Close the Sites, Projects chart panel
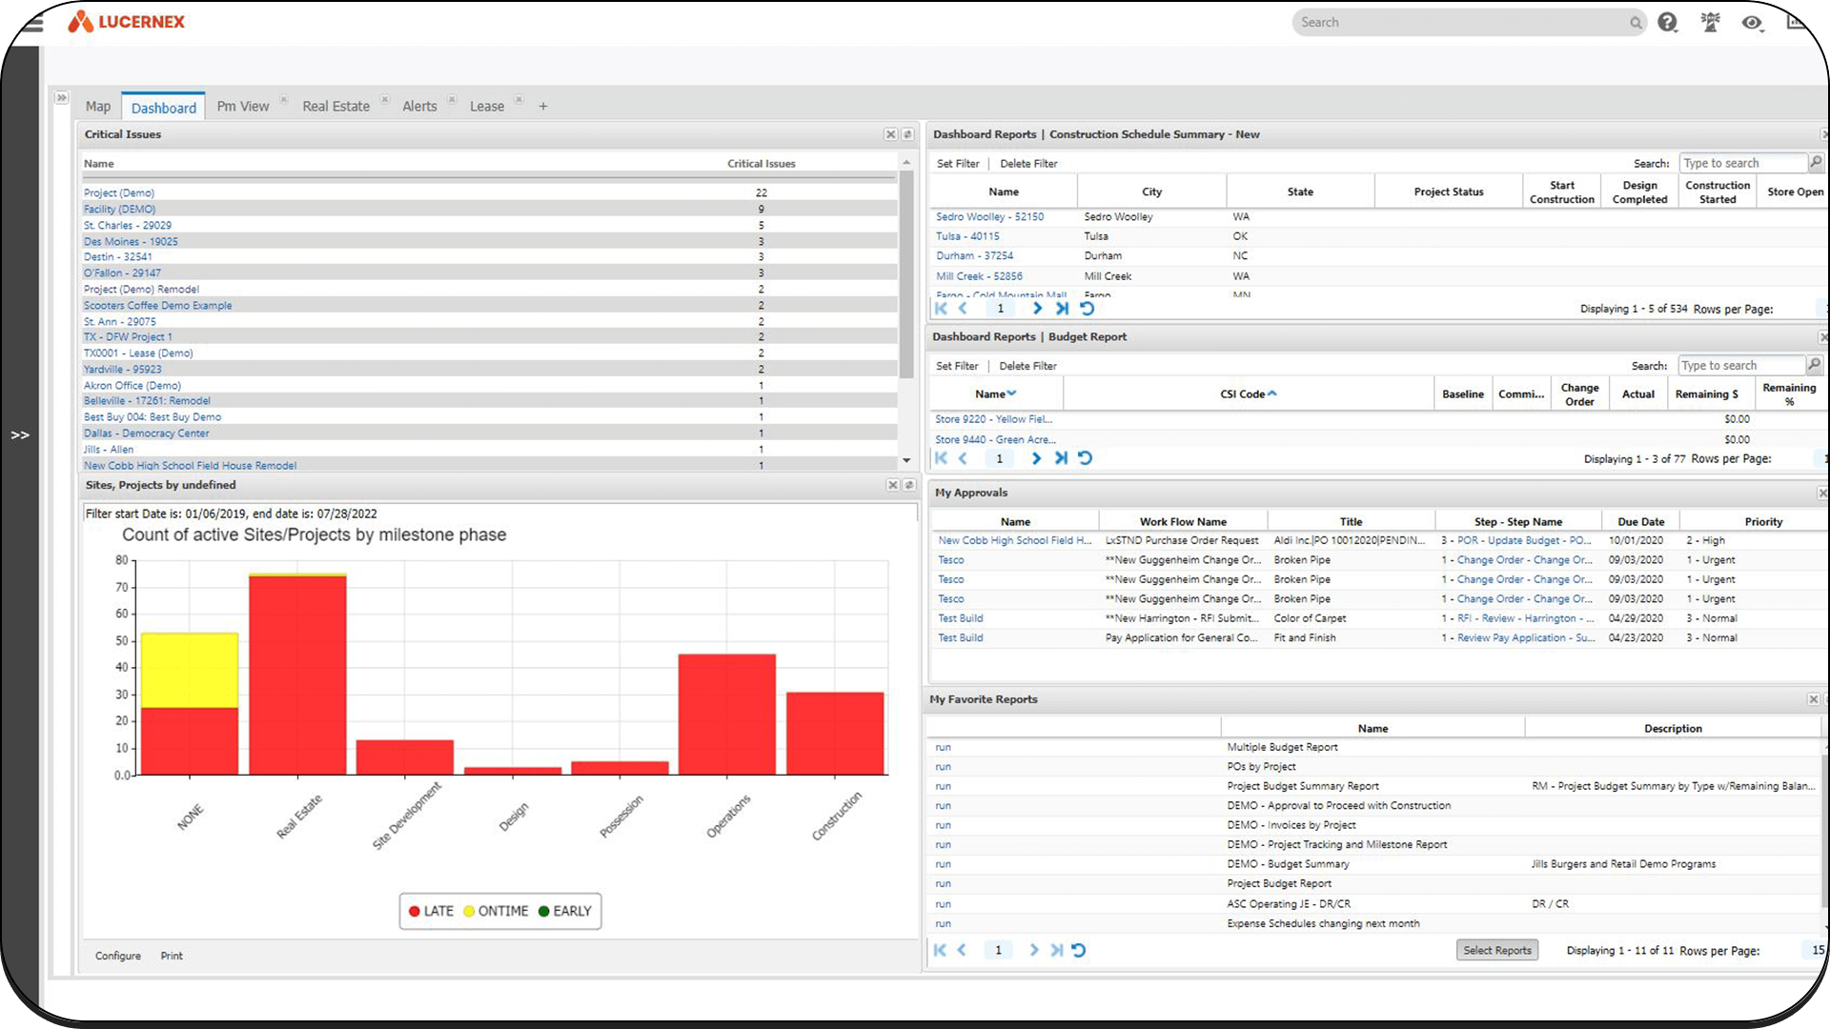 893,485
